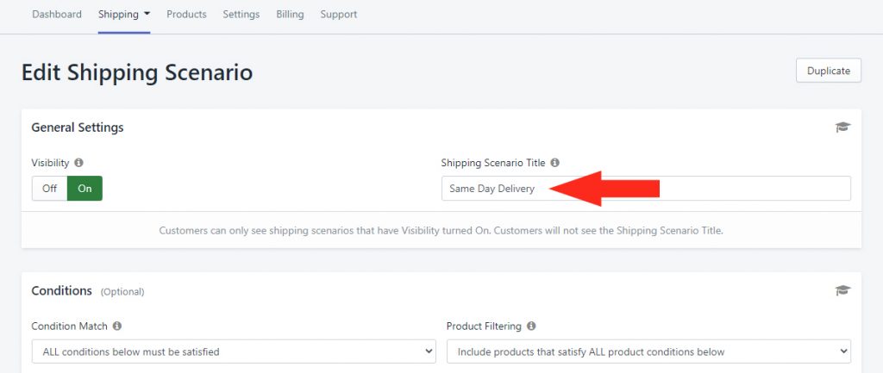
Task: Click the Conditions section graduation cap icon
Action: pos(842,290)
